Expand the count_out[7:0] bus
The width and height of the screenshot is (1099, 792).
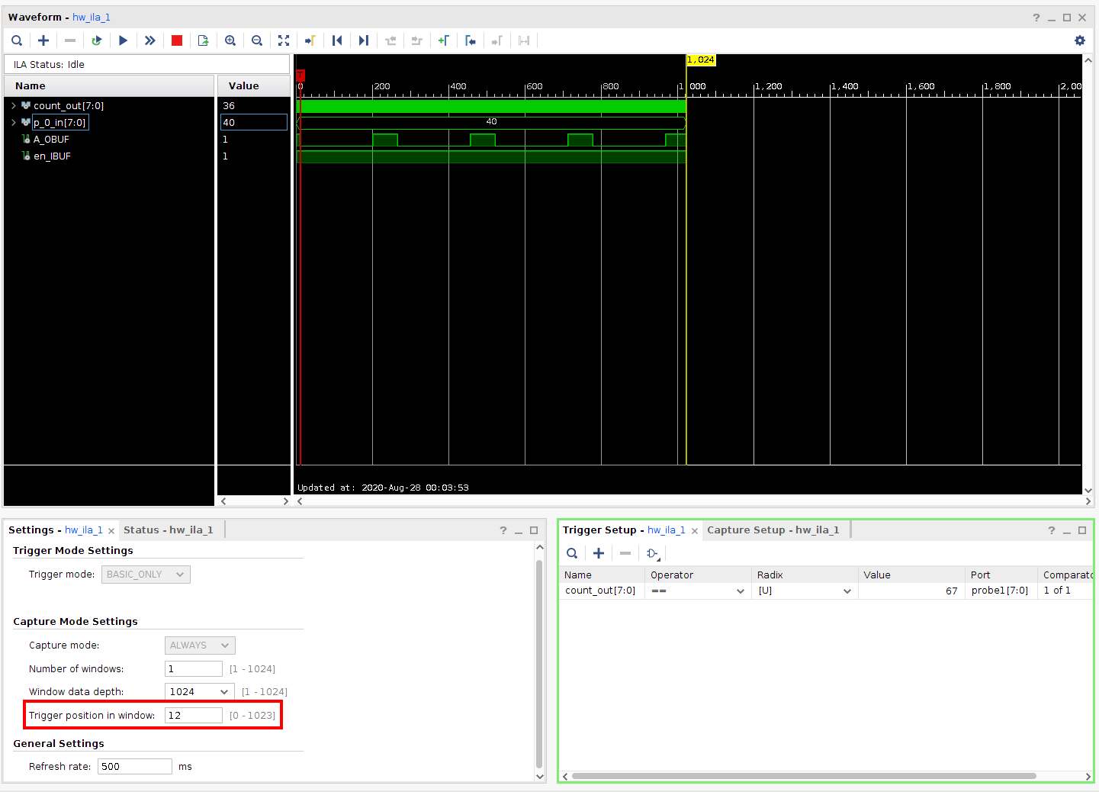[14, 106]
